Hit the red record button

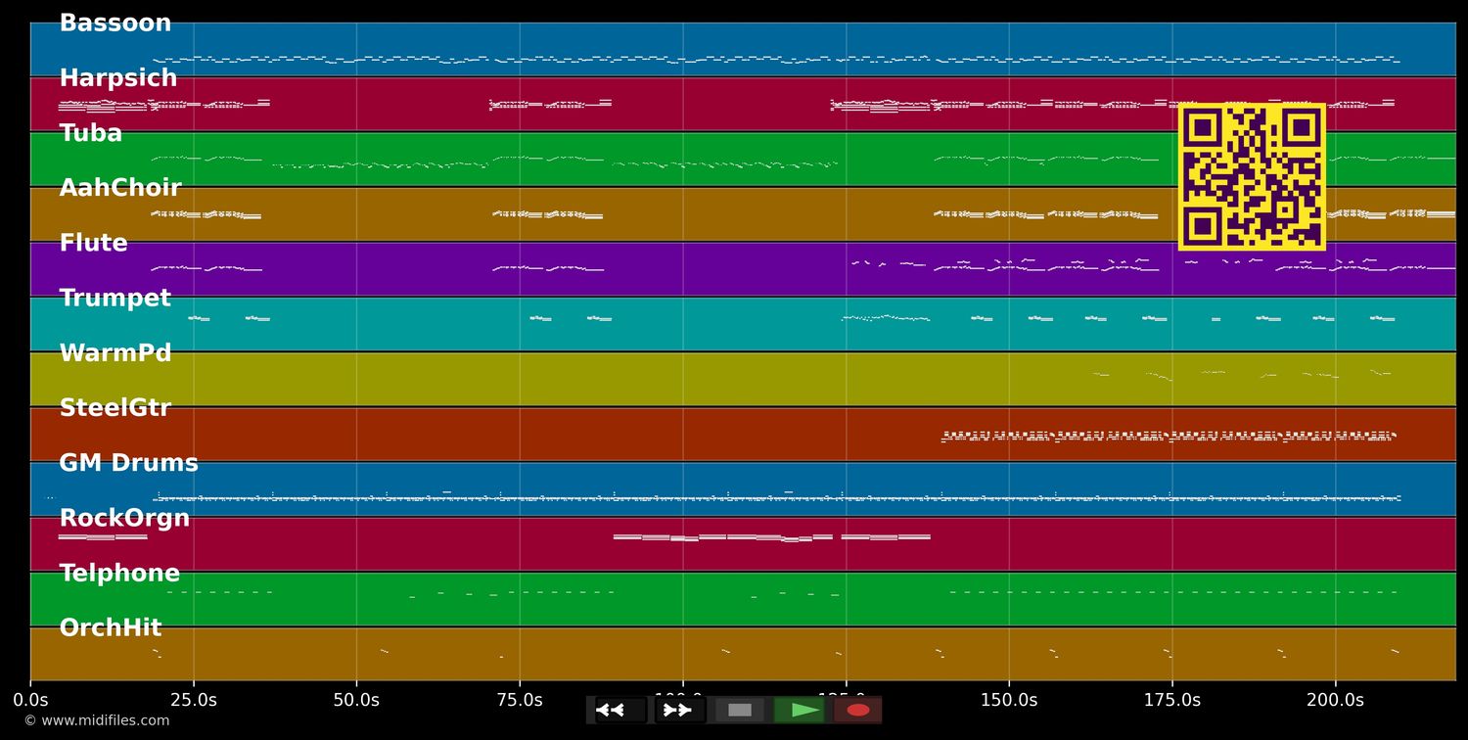(x=858, y=710)
